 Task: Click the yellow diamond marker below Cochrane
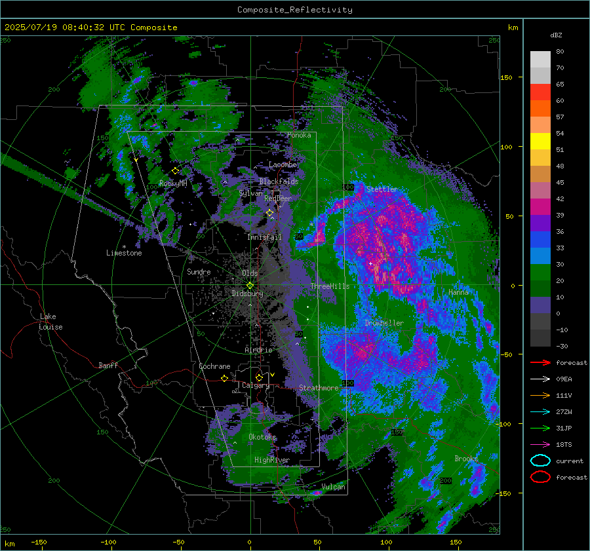(224, 378)
